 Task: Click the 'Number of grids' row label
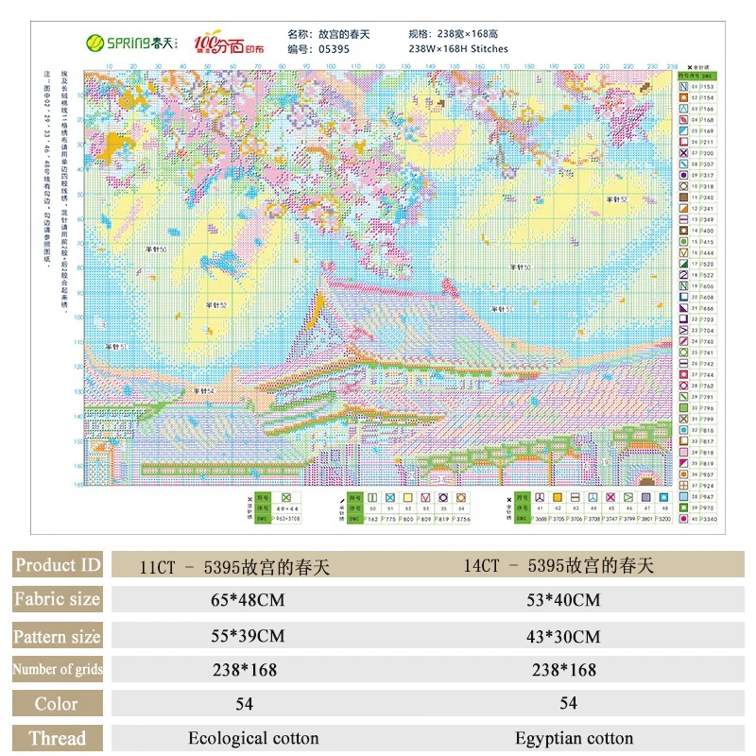[x=58, y=669]
